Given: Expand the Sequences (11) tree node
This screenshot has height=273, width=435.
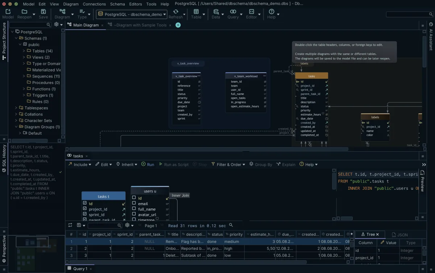Looking at the screenshot, I should (24, 76).
